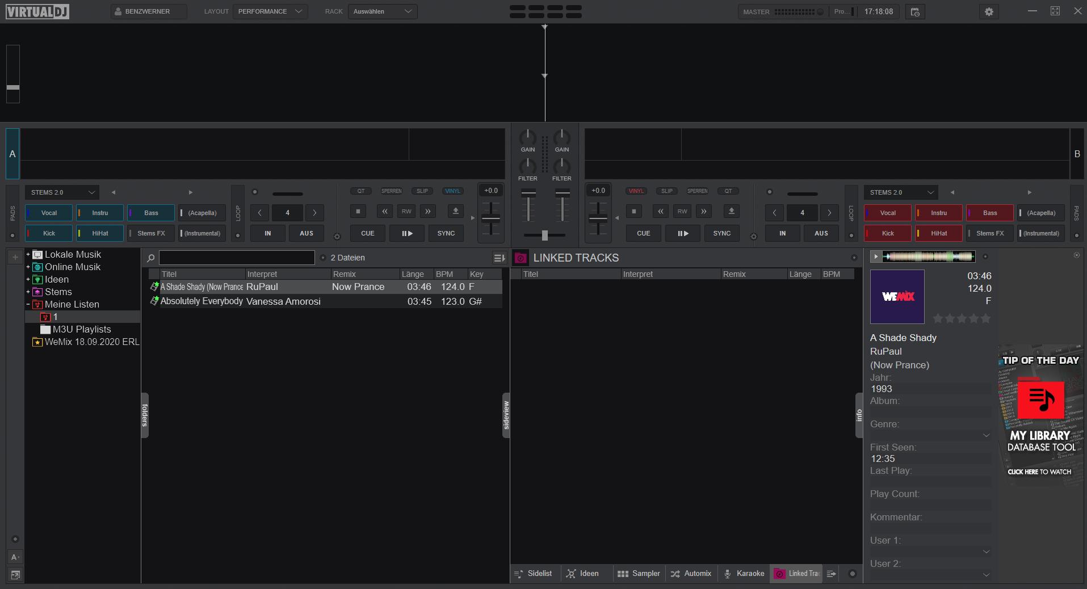Image resolution: width=1087 pixels, height=589 pixels.
Task: Click the font size A icon
Action: (15, 557)
